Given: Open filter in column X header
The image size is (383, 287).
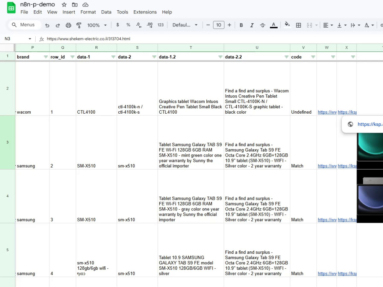Looking at the screenshot, I should 353,57.
